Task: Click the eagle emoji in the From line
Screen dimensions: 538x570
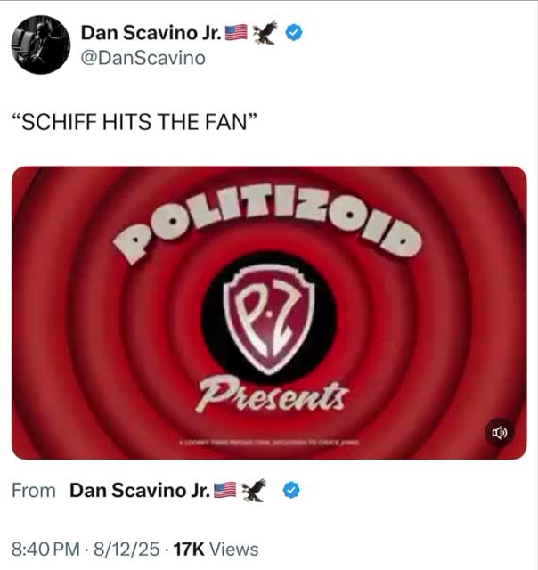Action: tap(255, 490)
